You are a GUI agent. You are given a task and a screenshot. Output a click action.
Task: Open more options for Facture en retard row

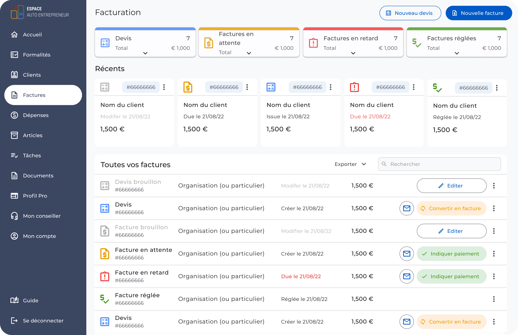[494, 277]
